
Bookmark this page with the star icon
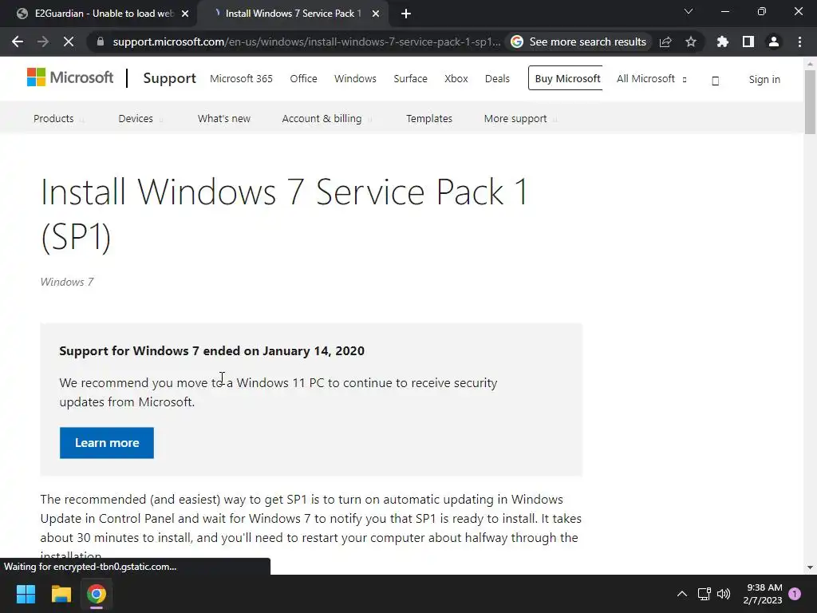(691, 42)
